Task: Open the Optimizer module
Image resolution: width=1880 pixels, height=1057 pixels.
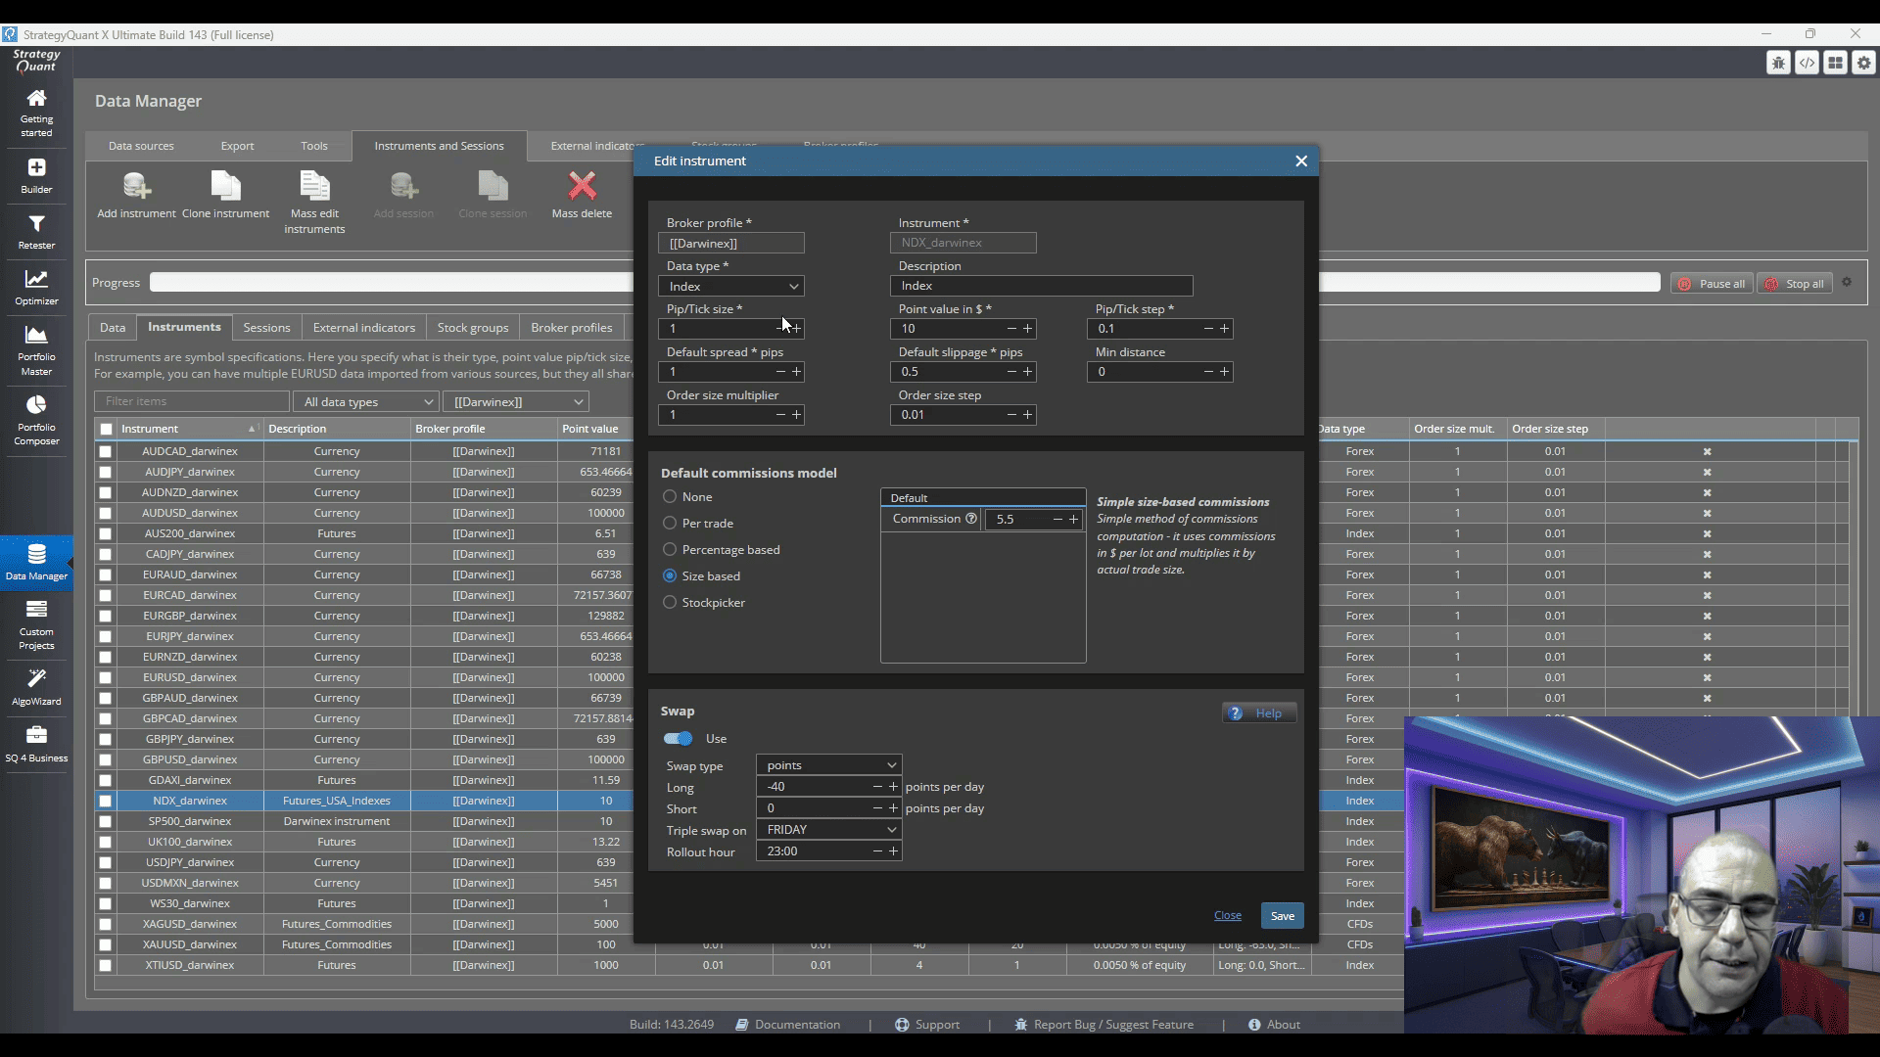Action: (x=36, y=288)
